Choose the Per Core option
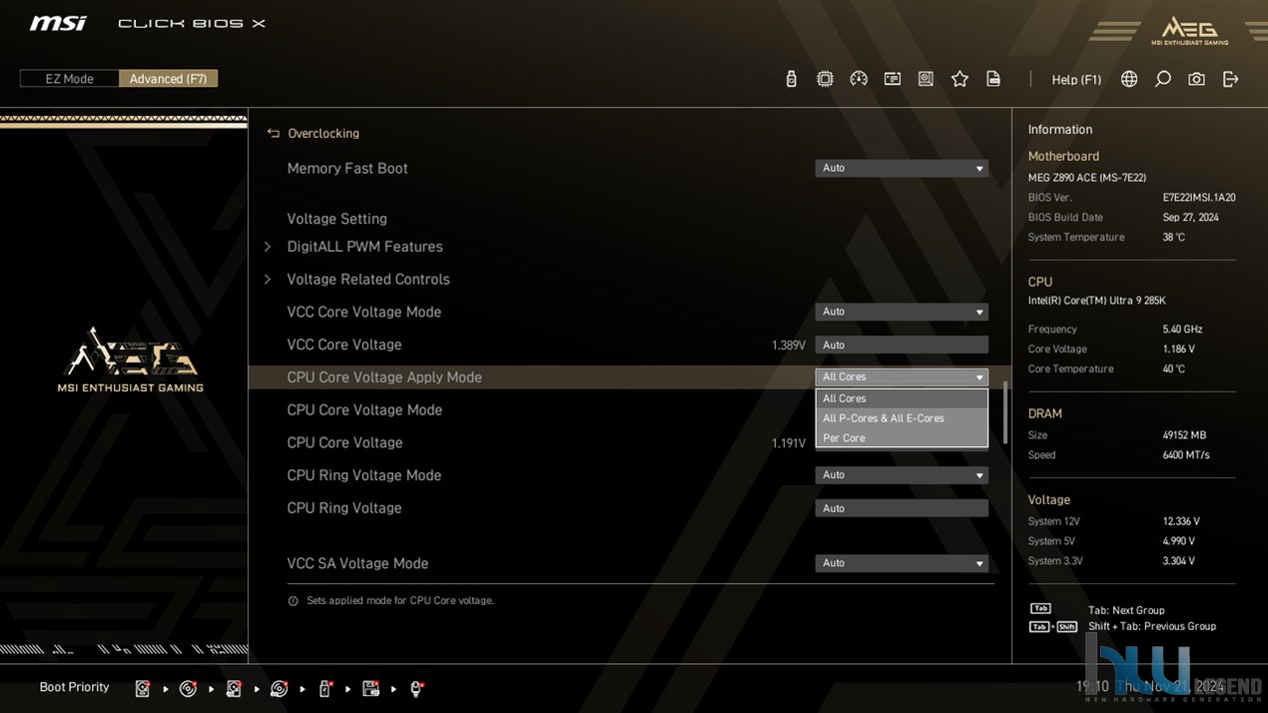The image size is (1268, 713). point(902,438)
